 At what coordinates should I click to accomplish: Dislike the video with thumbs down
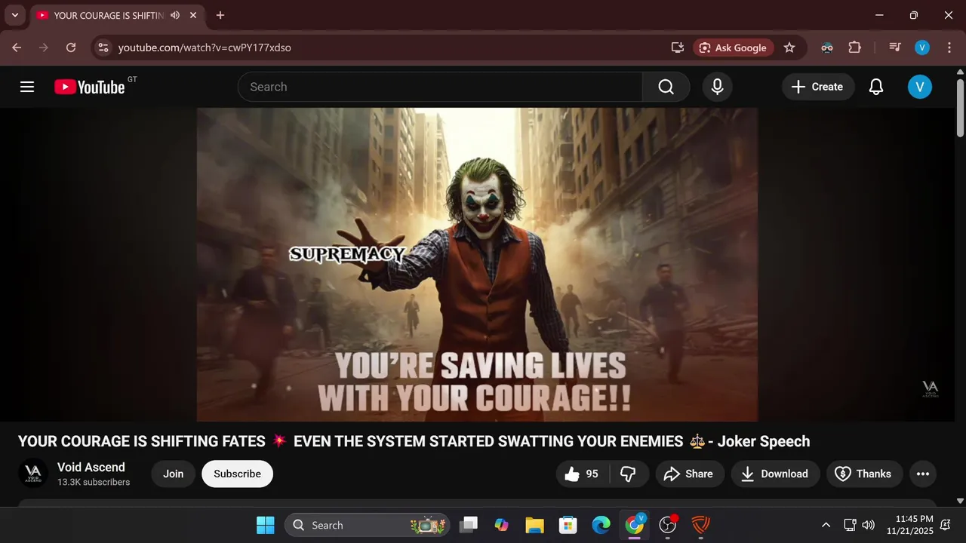pyautogui.click(x=628, y=474)
